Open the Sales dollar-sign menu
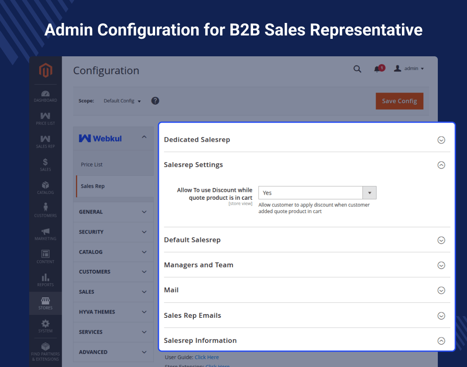 [45, 165]
